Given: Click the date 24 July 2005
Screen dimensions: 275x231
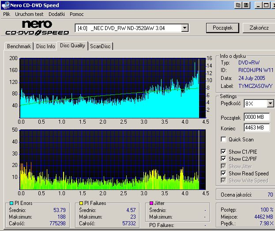Looking at the screenshot, I should coord(252,78).
